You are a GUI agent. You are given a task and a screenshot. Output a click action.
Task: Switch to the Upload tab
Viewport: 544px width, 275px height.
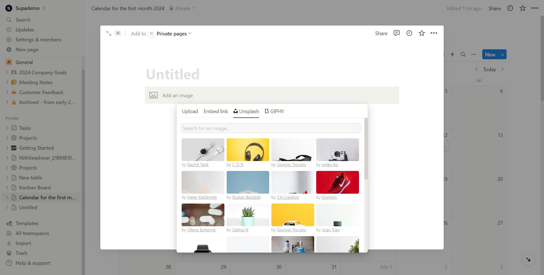pos(190,111)
